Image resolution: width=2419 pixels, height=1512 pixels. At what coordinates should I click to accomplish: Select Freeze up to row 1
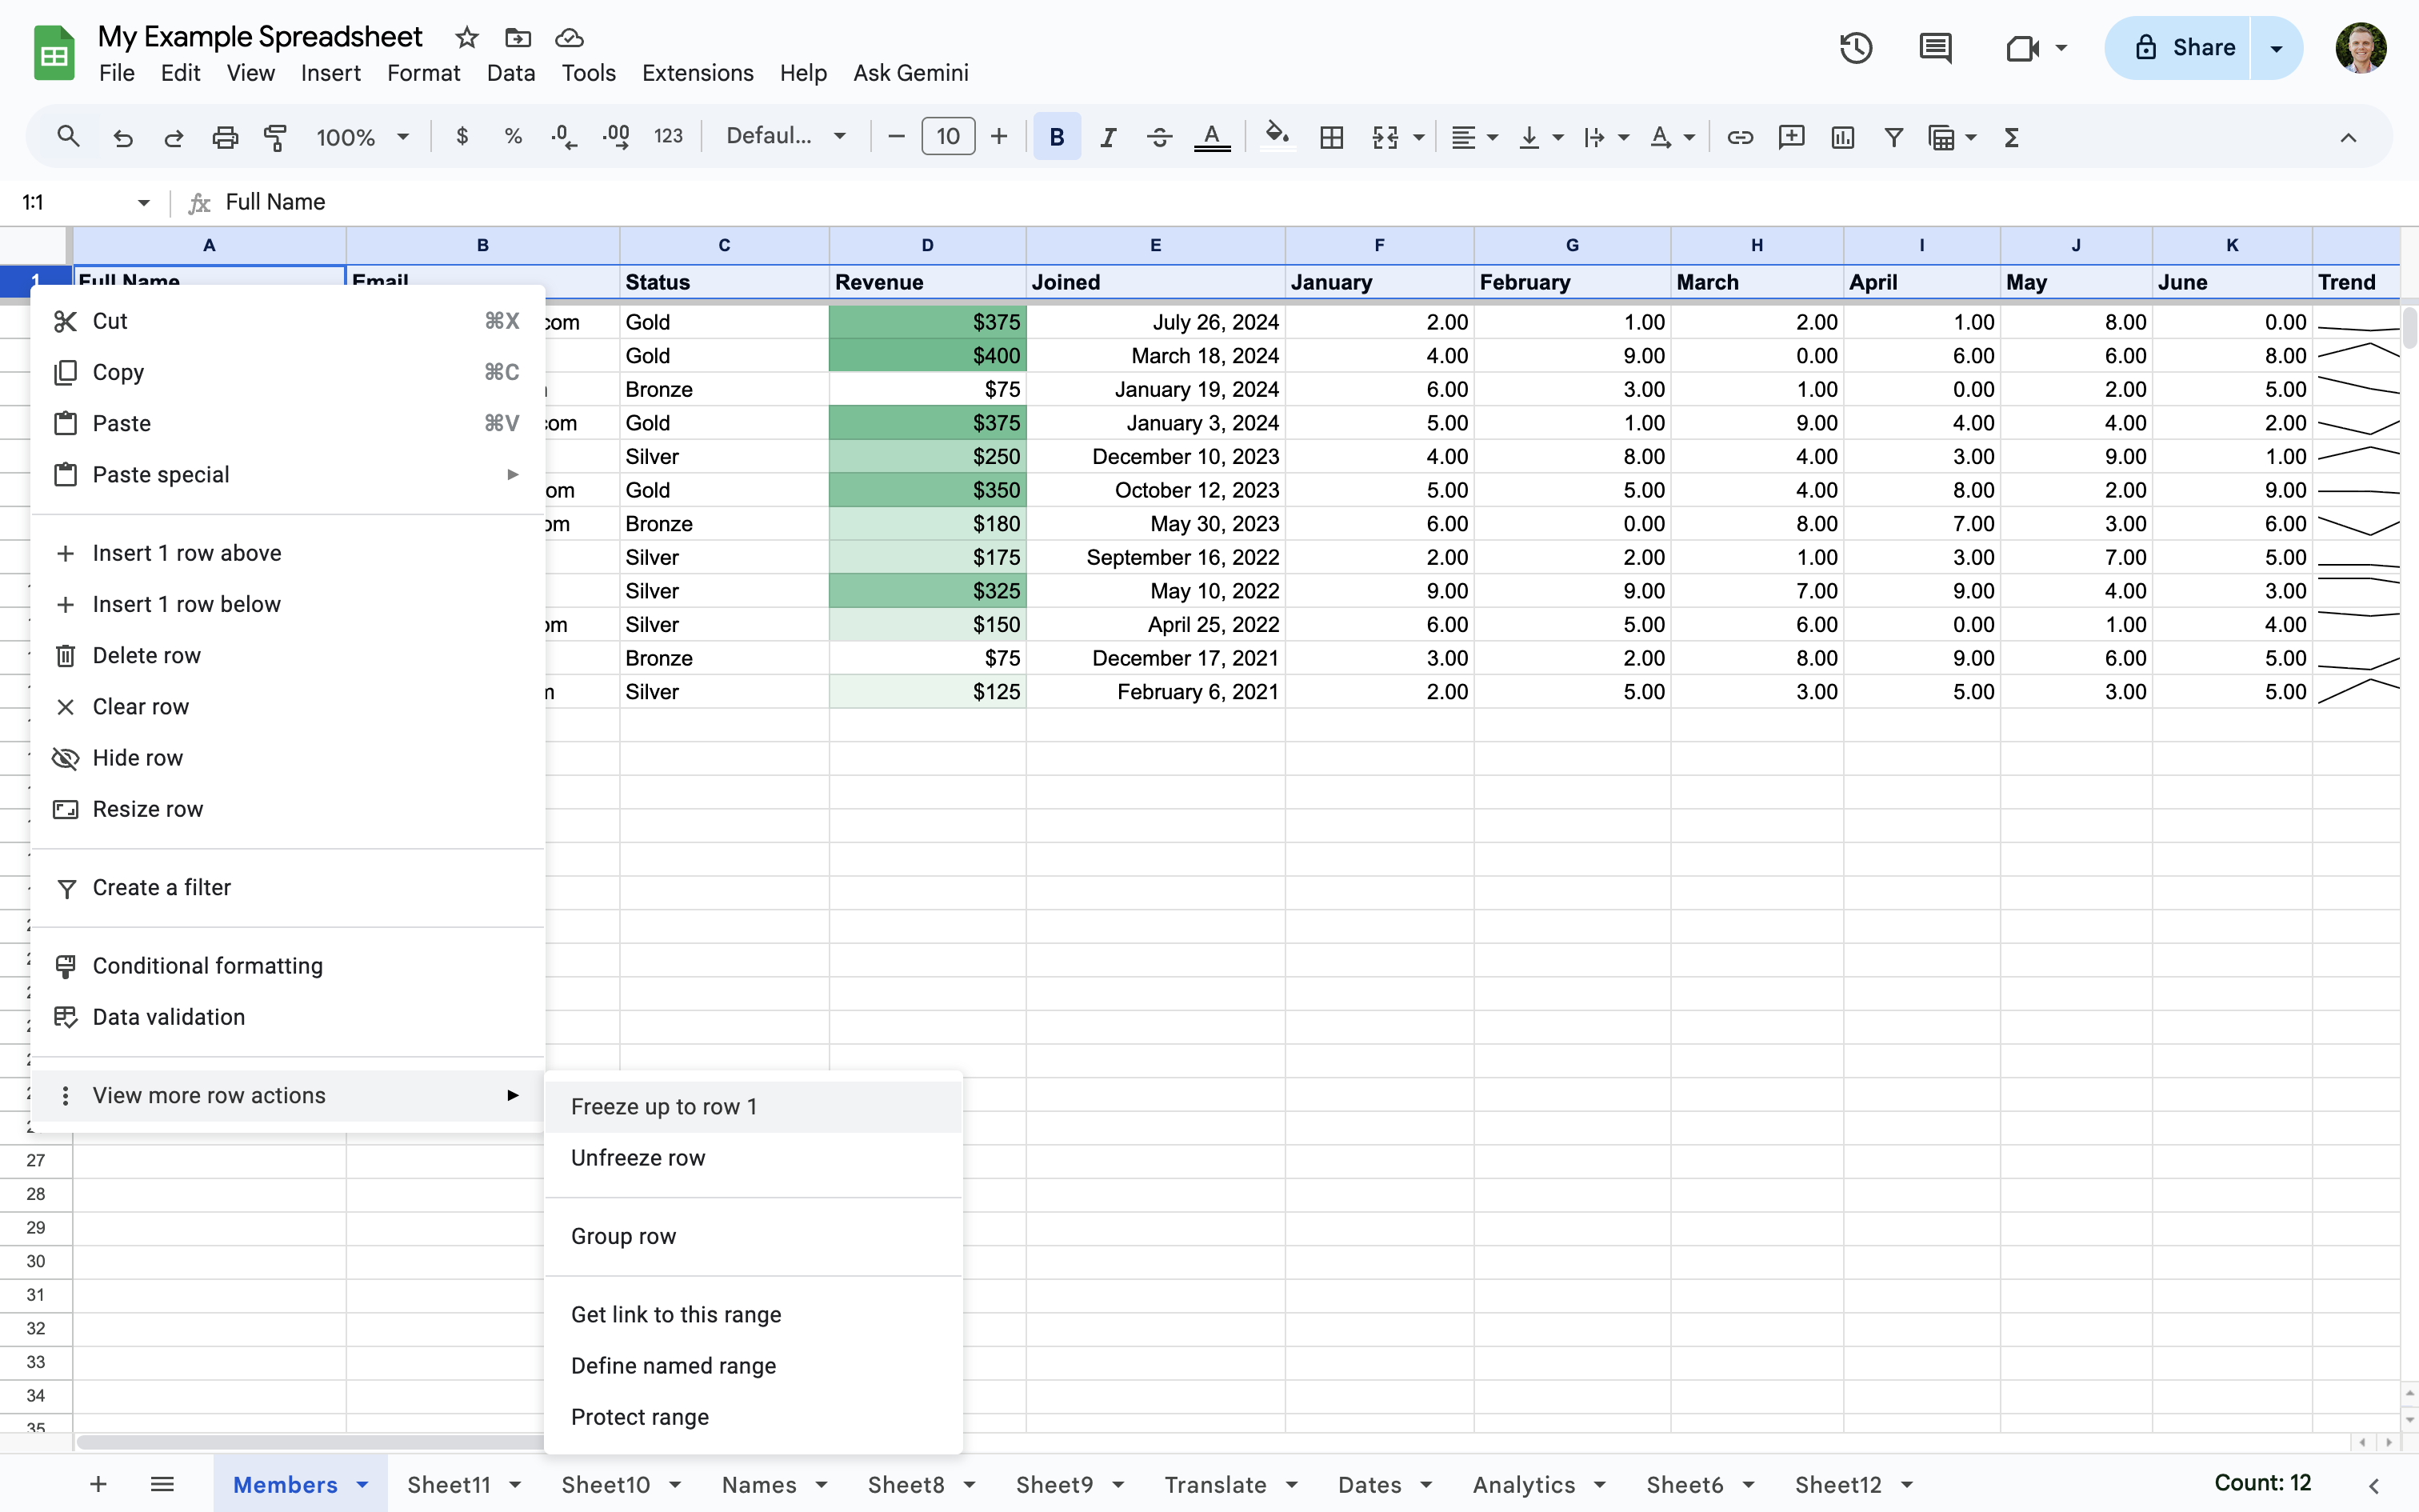click(x=664, y=1106)
